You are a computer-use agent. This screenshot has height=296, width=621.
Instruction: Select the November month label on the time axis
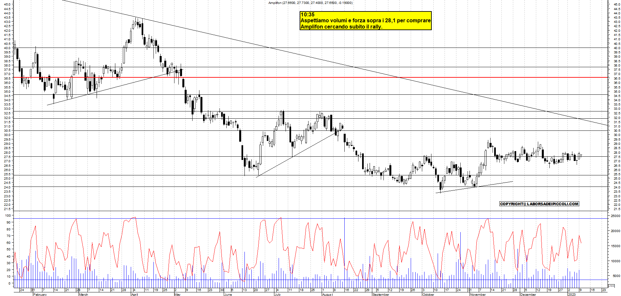point(478,294)
